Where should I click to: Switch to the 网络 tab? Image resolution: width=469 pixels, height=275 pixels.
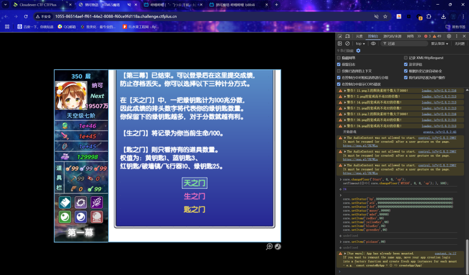point(410,36)
